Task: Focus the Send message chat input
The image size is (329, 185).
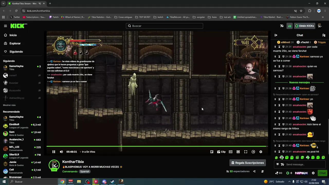Action: coord(300,164)
